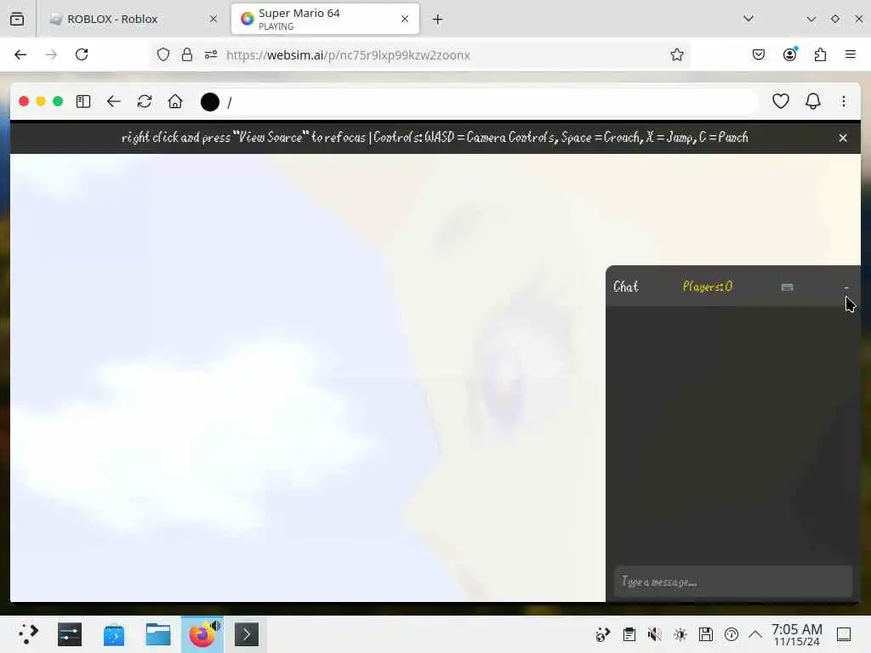Viewport: 871px width, 653px height.
Task: Open tracking protection shield info
Action: click(162, 54)
